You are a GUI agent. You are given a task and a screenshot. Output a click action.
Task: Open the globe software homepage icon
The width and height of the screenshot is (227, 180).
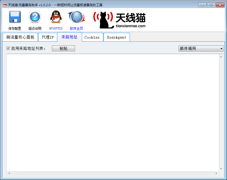77,17
